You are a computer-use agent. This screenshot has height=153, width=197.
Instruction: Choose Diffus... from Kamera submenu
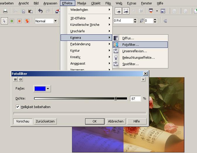point(140,38)
